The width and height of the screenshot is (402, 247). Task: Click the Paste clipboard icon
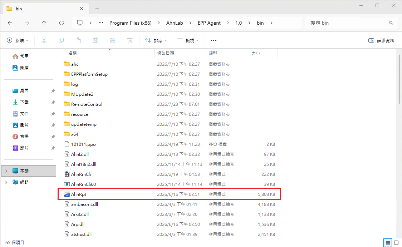78,40
